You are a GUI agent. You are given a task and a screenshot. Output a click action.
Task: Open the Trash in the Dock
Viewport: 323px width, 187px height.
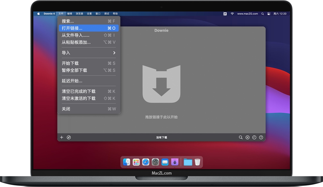coord(197,162)
